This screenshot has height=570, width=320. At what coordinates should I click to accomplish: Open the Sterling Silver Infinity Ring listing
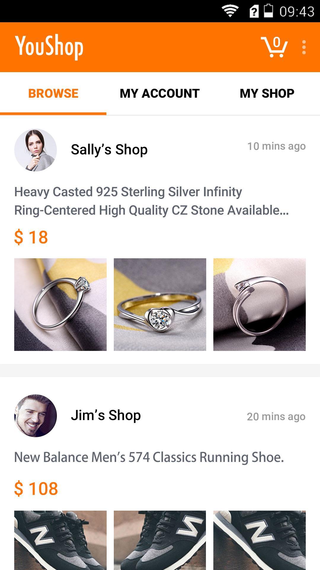coord(151,201)
